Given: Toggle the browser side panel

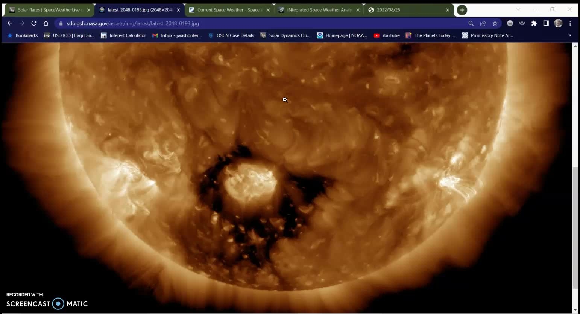Looking at the screenshot, I should pos(546,23).
